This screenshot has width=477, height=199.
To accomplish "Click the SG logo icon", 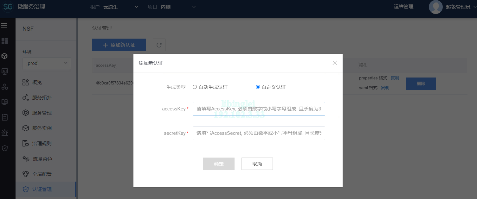I will coord(8,7).
